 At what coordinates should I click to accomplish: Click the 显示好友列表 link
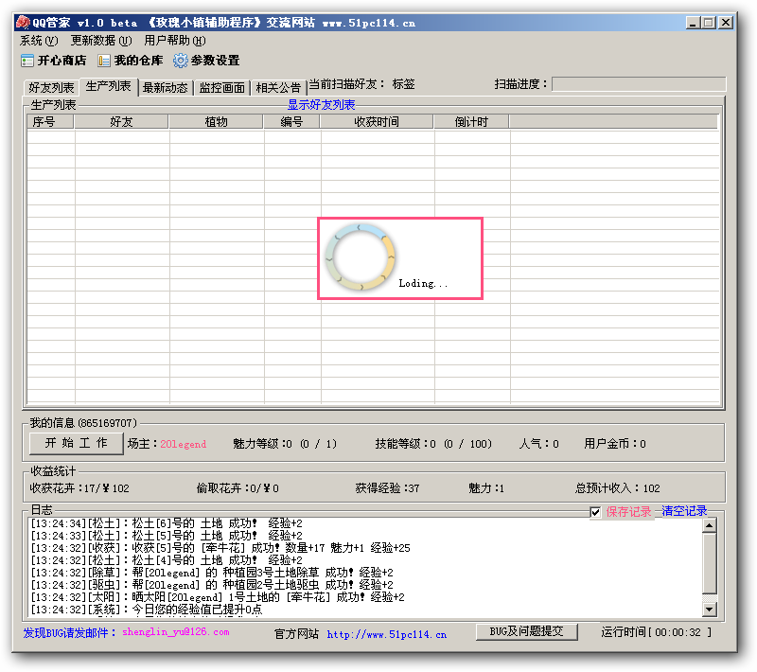click(x=321, y=105)
